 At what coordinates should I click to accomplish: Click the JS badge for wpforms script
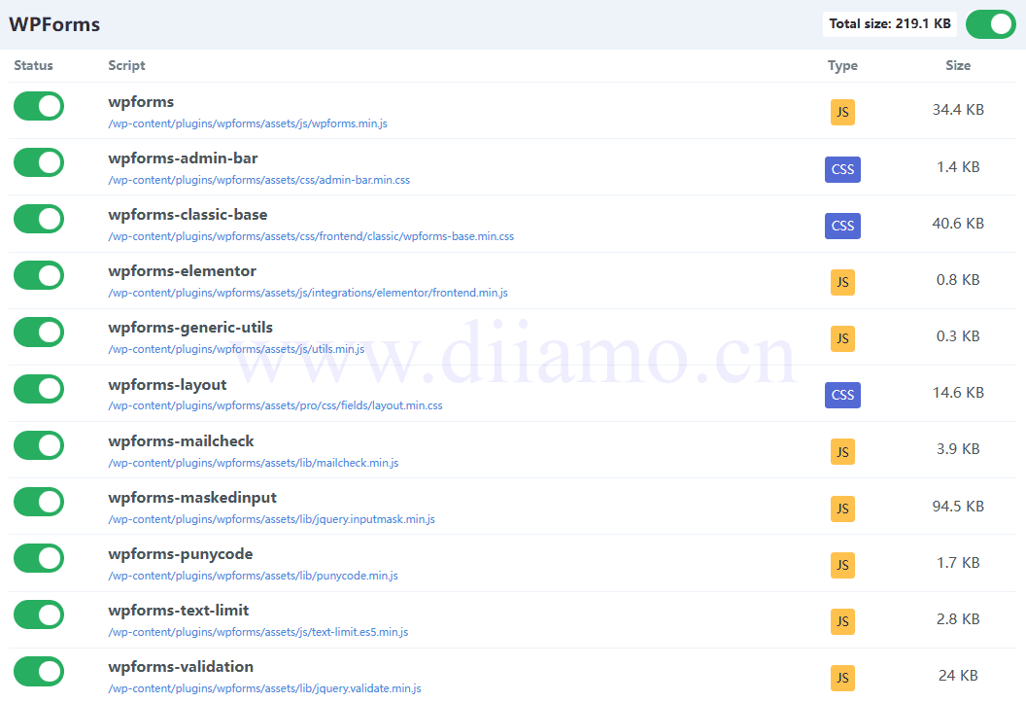[842, 113]
